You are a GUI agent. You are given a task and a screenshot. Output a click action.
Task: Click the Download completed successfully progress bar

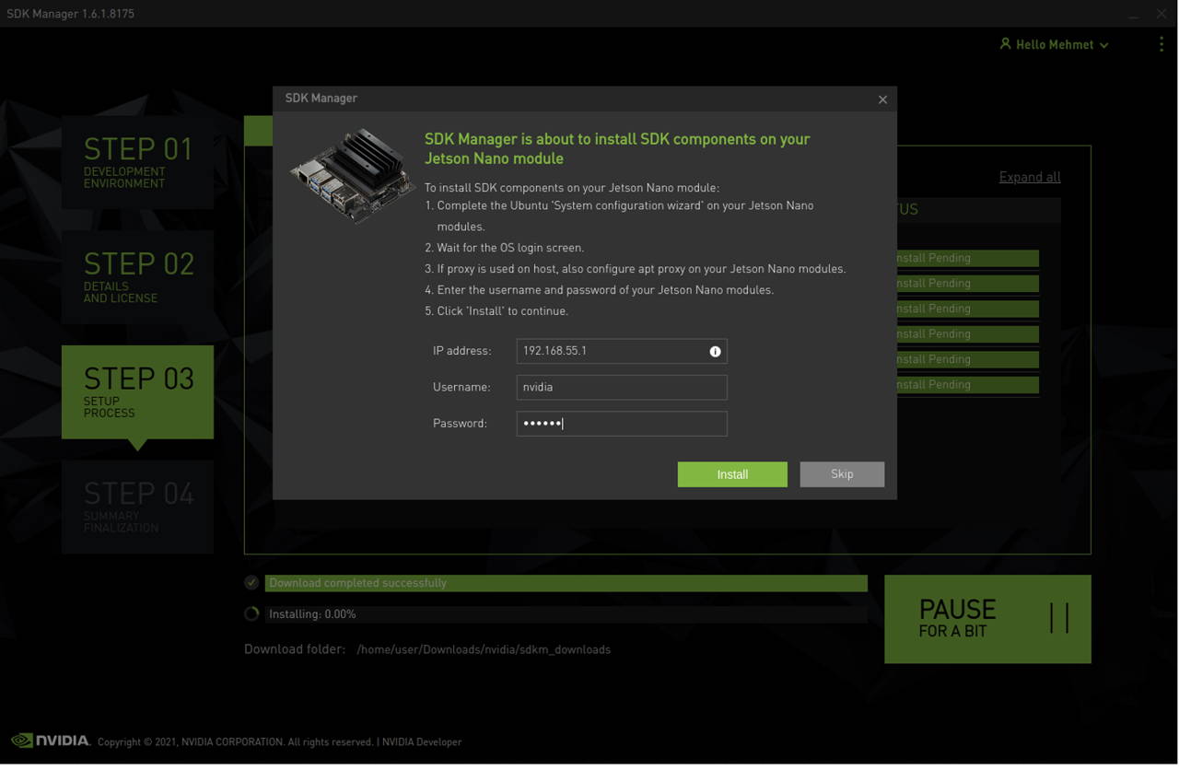click(566, 583)
